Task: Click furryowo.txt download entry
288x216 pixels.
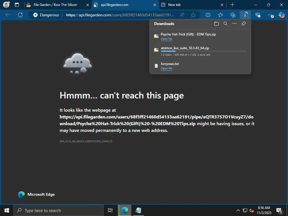Action: pos(200,66)
